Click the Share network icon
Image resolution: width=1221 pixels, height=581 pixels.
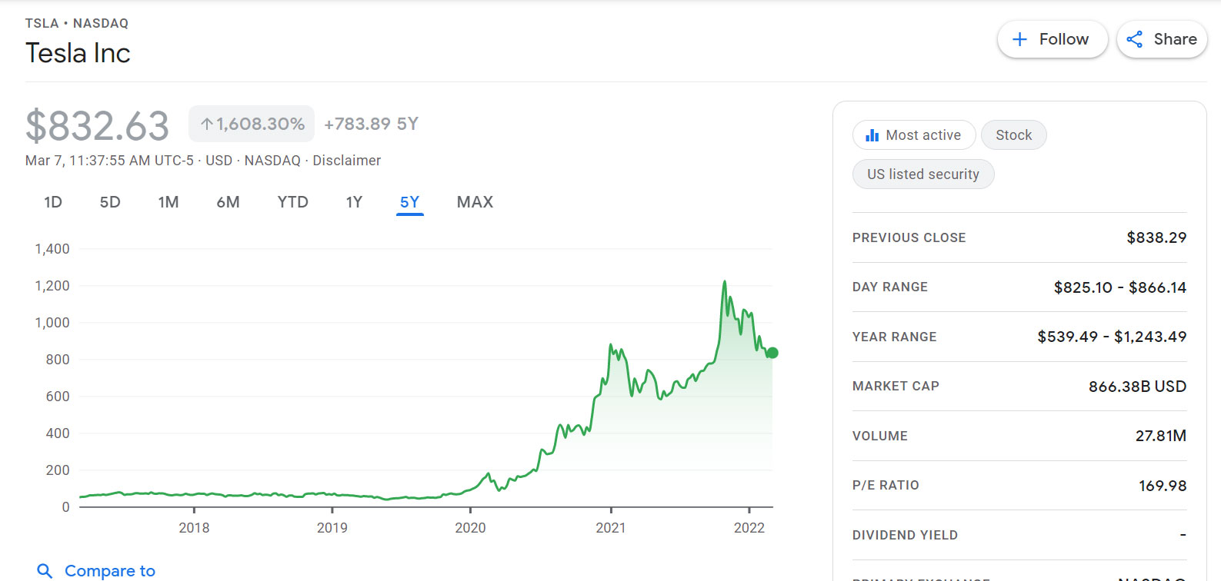(1134, 39)
